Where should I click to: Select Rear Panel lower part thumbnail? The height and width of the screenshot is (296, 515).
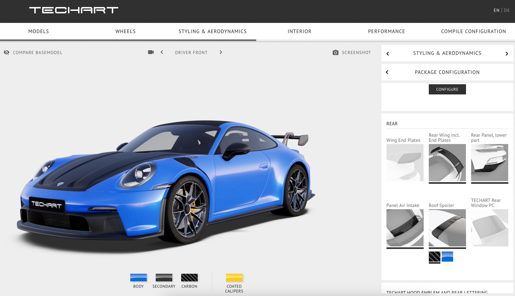coord(490,162)
